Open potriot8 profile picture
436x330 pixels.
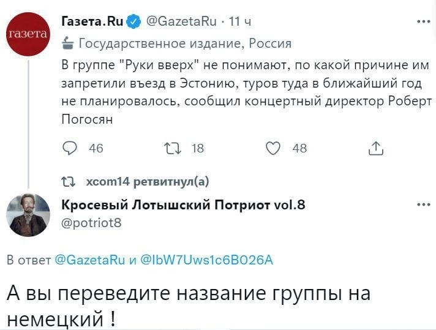pyautogui.click(x=29, y=215)
